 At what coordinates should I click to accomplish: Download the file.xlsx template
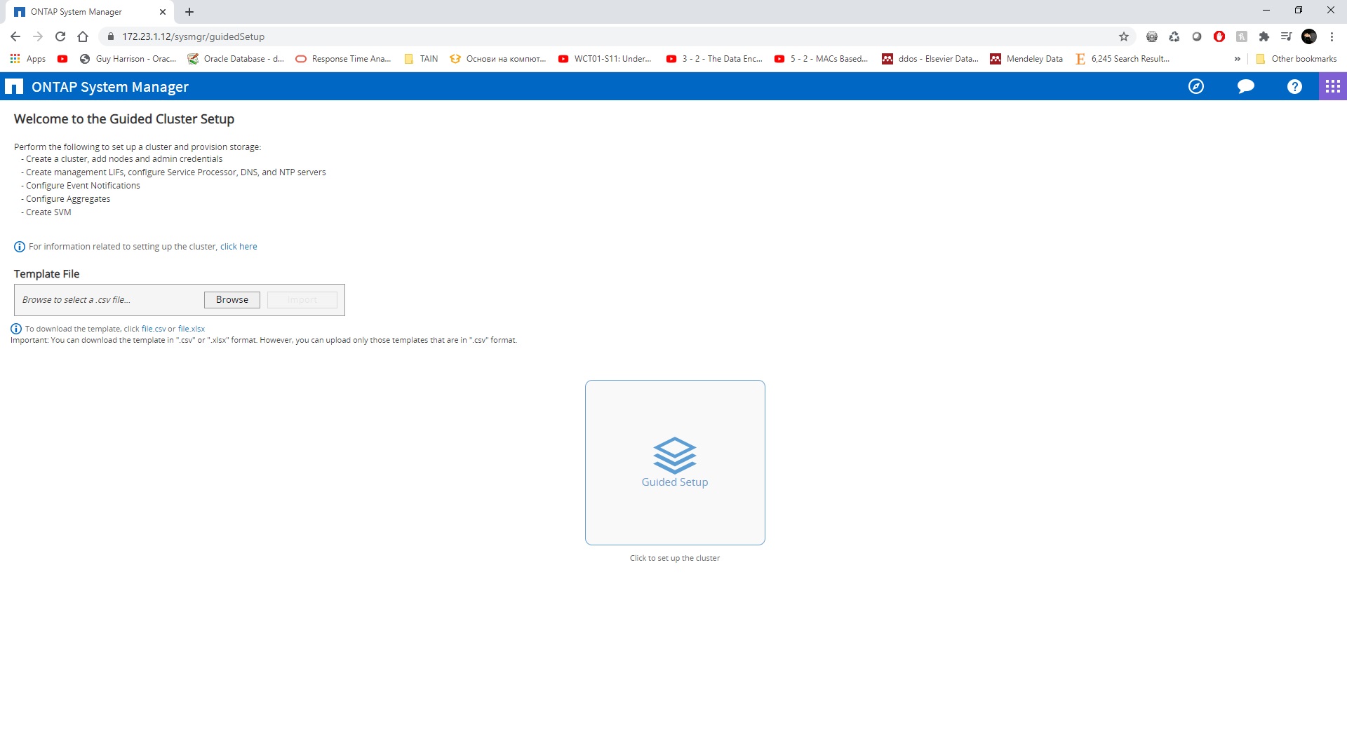[192, 329]
